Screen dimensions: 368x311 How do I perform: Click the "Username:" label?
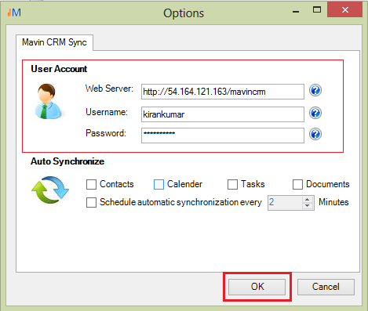(107, 112)
